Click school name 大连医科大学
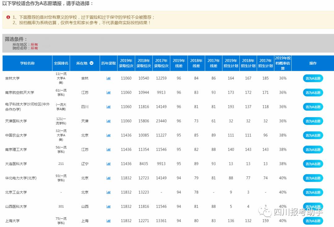This screenshot has height=227, width=334. (x=16, y=164)
